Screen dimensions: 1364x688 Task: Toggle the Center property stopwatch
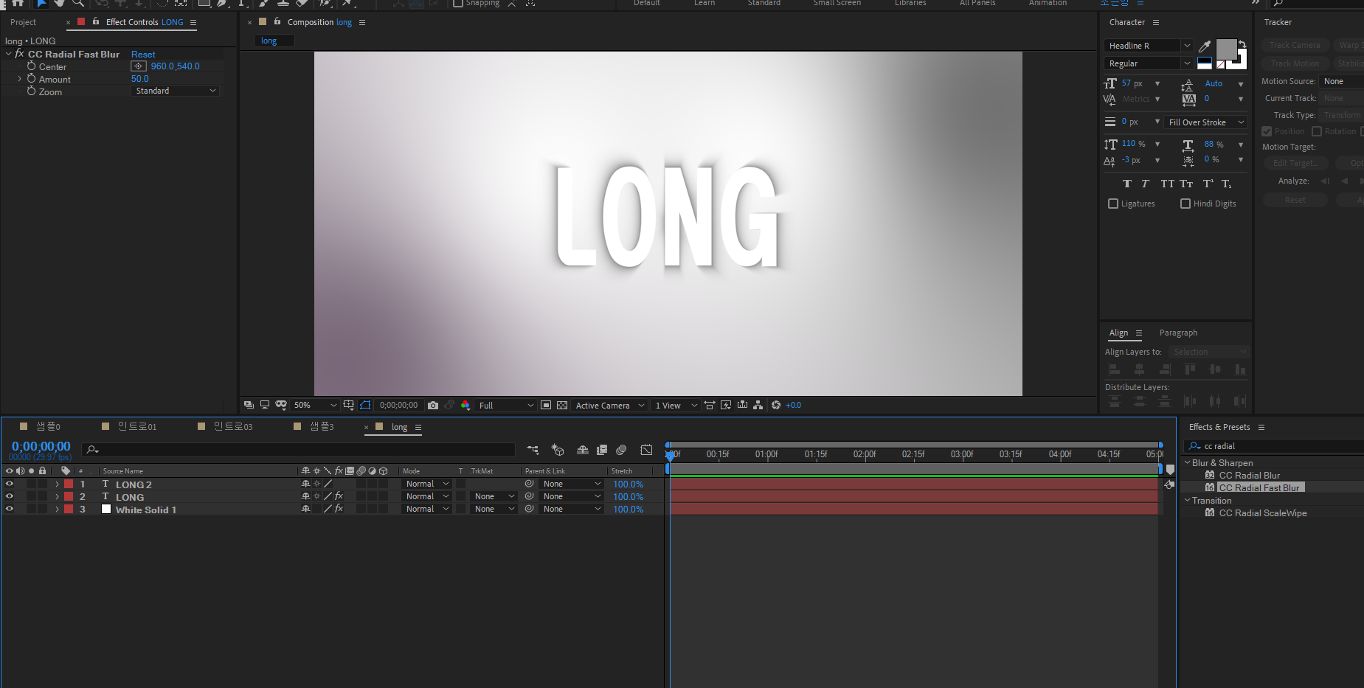point(32,66)
